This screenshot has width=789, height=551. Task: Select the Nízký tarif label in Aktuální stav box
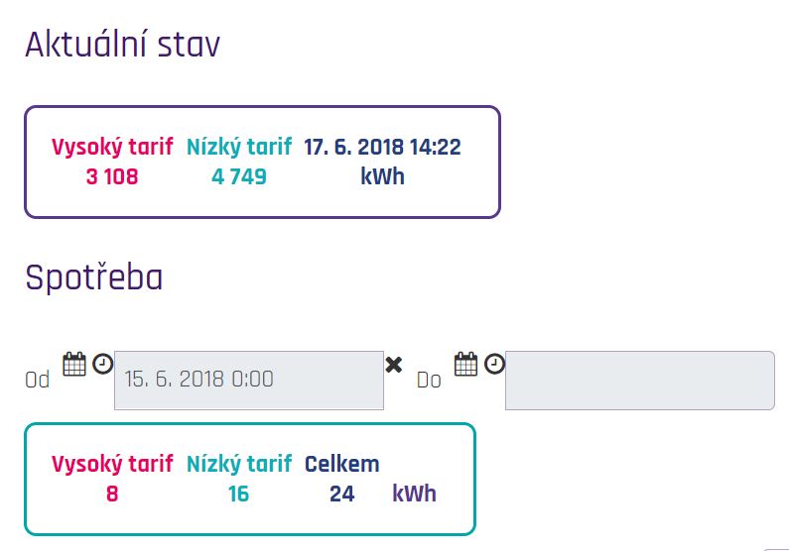239,147
